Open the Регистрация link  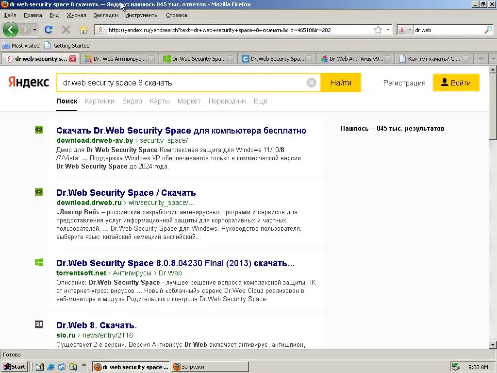click(404, 83)
